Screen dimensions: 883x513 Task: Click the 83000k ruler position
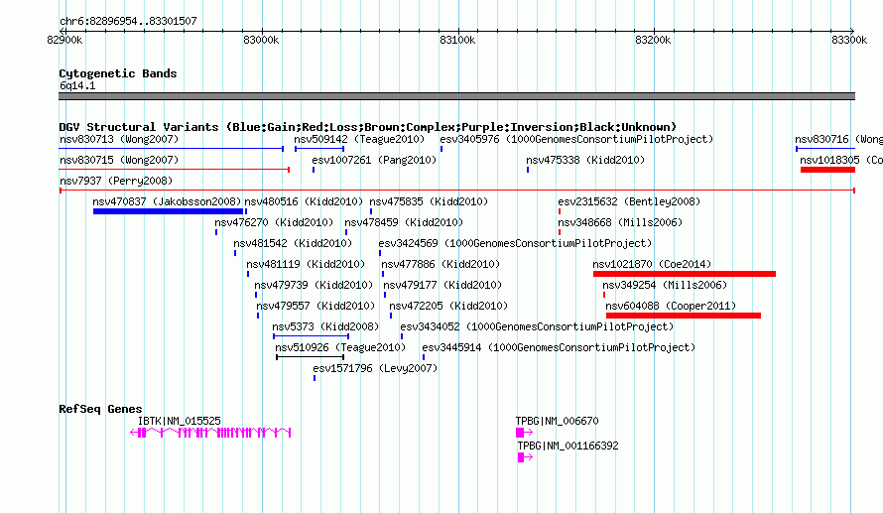coord(261,40)
